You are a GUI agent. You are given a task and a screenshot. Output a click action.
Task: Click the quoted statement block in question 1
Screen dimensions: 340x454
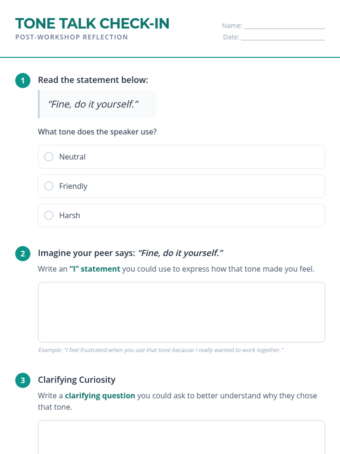(x=97, y=104)
